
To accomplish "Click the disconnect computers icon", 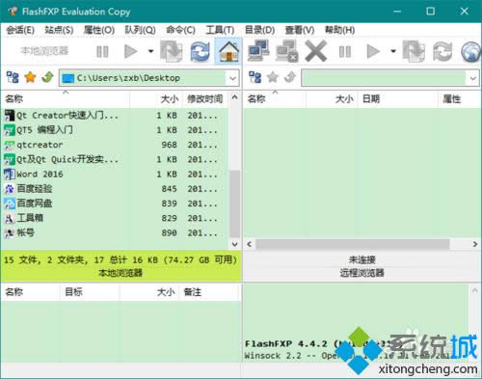I will [287, 51].
